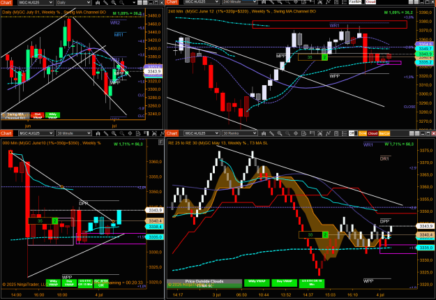Toggle Wkly VWAP button on Daily chart
The width and height of the screenshot is (436, 300).
point(52,116)
